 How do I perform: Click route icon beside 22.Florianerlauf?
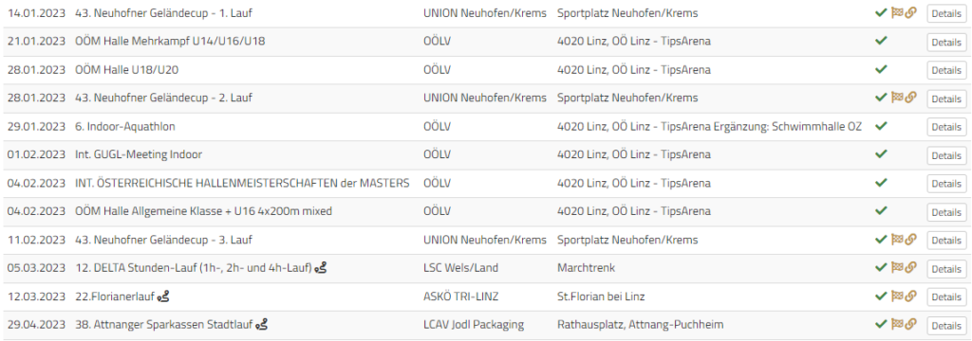coord(163,296)
